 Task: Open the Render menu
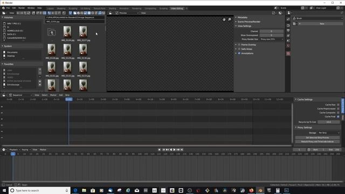[x=22, y=8]
